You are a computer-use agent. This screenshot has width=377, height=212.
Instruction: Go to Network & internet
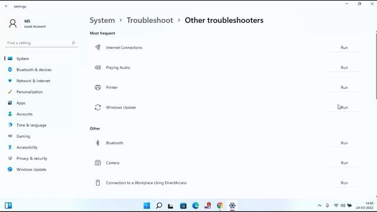(x=41, y=81)
